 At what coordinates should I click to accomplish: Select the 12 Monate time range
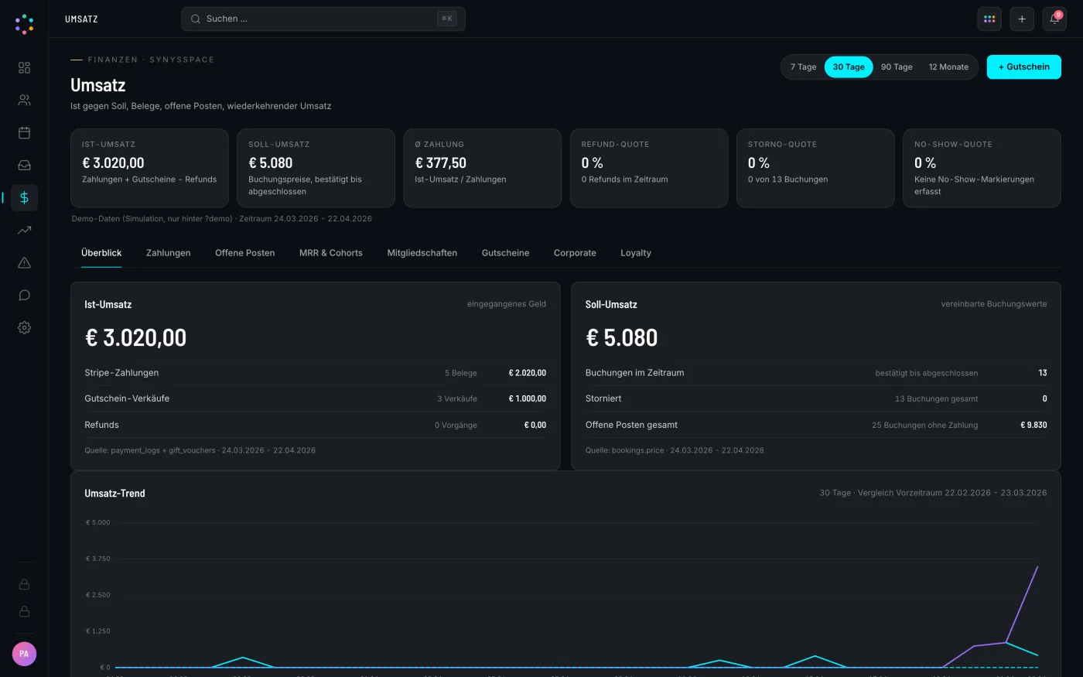point(948,67)
